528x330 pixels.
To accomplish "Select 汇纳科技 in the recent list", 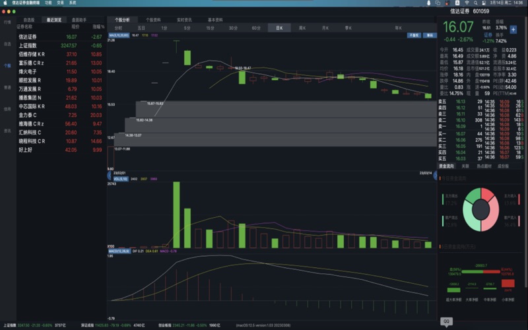I will point(61,133).
